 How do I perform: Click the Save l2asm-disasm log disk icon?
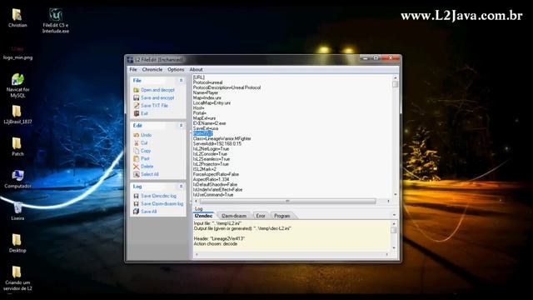(137, 203)
